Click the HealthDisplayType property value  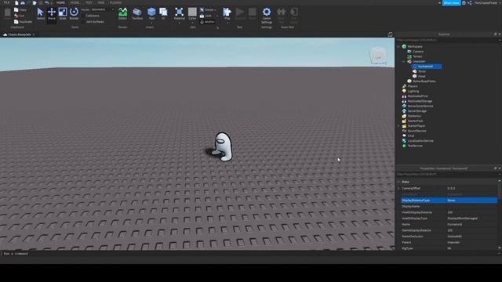pyautogui.click(x=471, y=219)
